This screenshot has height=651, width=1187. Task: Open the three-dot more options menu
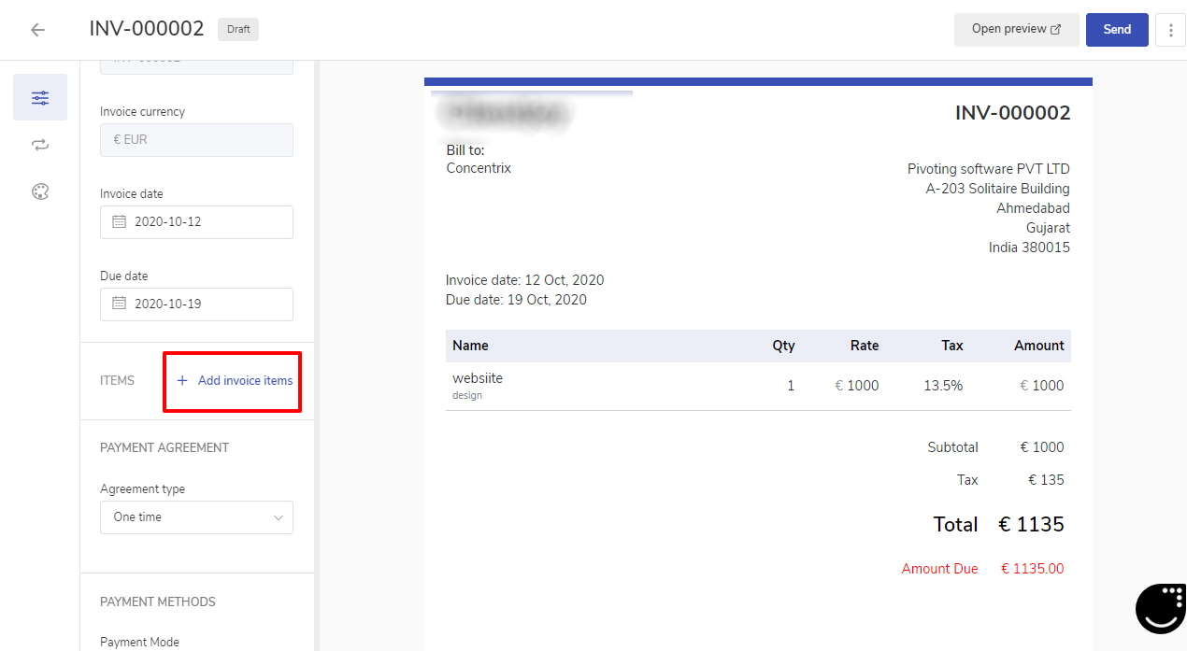[x=1170, y=30]
